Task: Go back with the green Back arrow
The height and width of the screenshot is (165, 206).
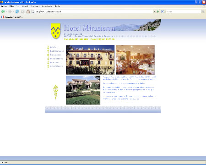Action: click(x=3, y=11)
